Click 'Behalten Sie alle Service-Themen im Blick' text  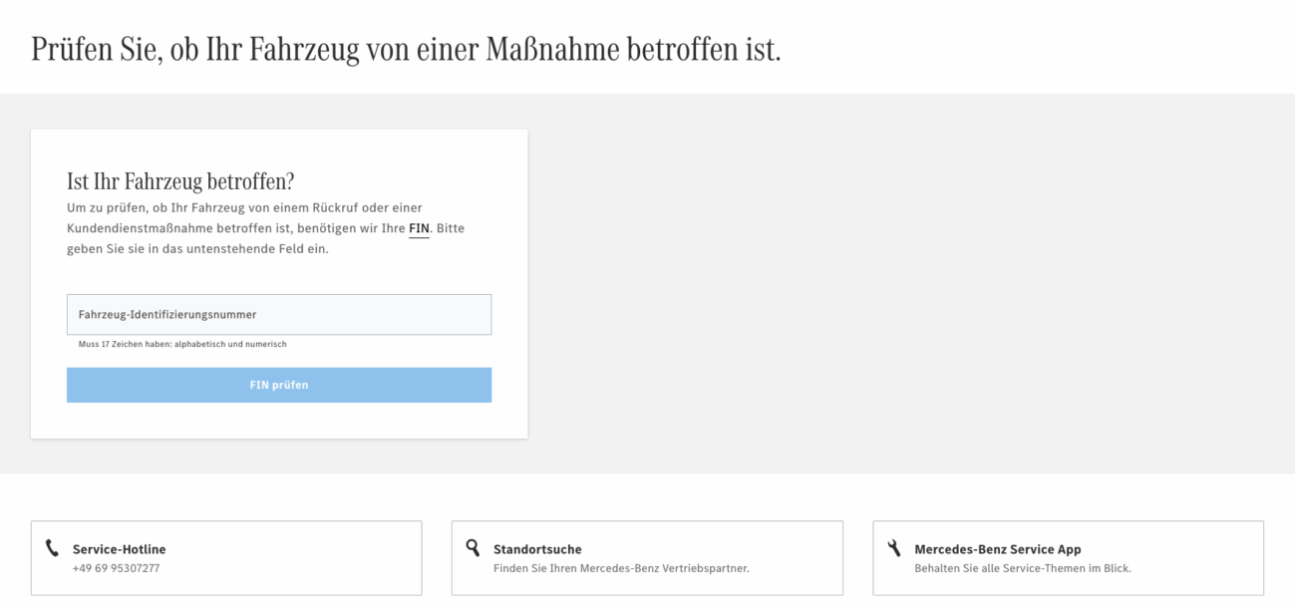tap(1023, 568)
